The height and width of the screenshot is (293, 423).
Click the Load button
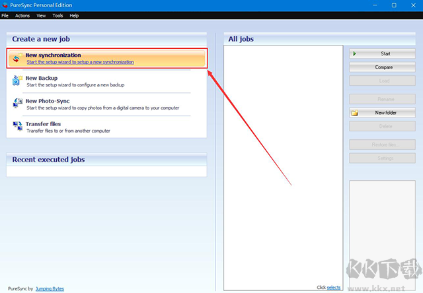382,81
